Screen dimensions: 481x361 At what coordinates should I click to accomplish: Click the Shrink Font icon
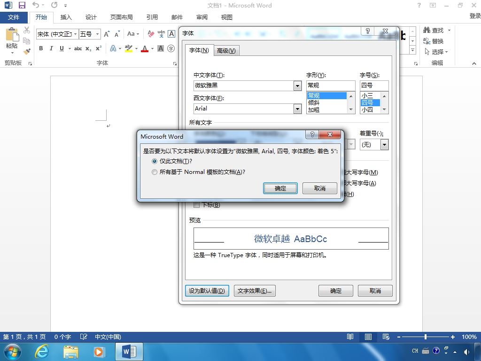tap(117, 34)
